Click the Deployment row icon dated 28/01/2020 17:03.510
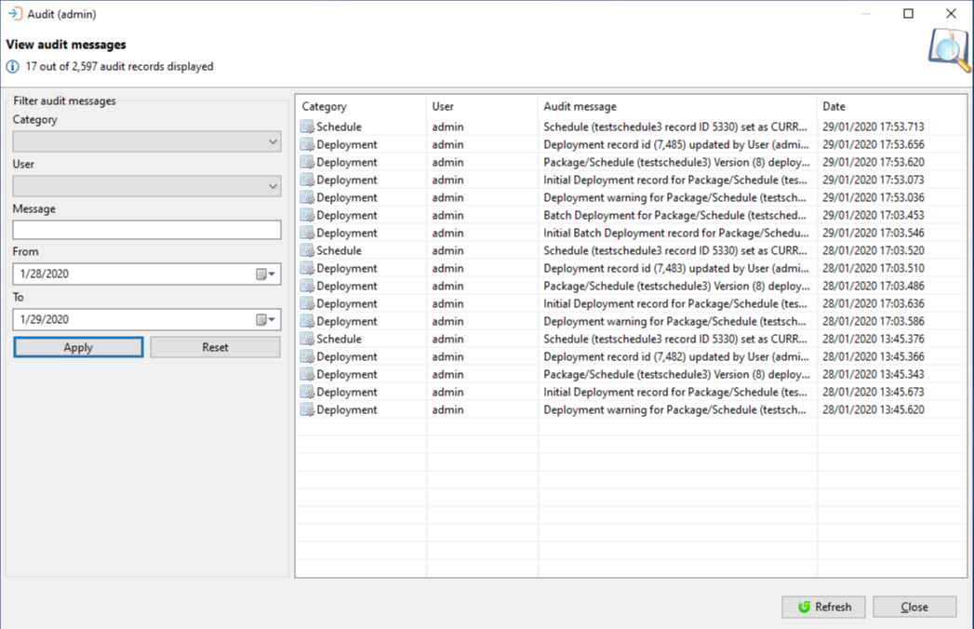974x629 pixels. 307,269
